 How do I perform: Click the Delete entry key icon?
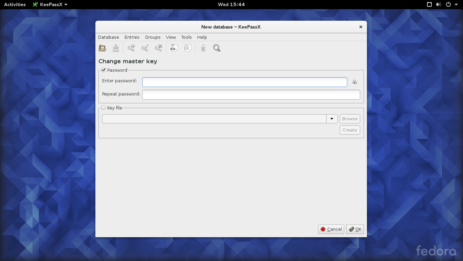(159, 48)
